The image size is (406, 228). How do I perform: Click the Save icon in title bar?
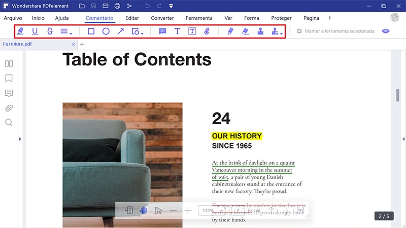tap(93, 6)
